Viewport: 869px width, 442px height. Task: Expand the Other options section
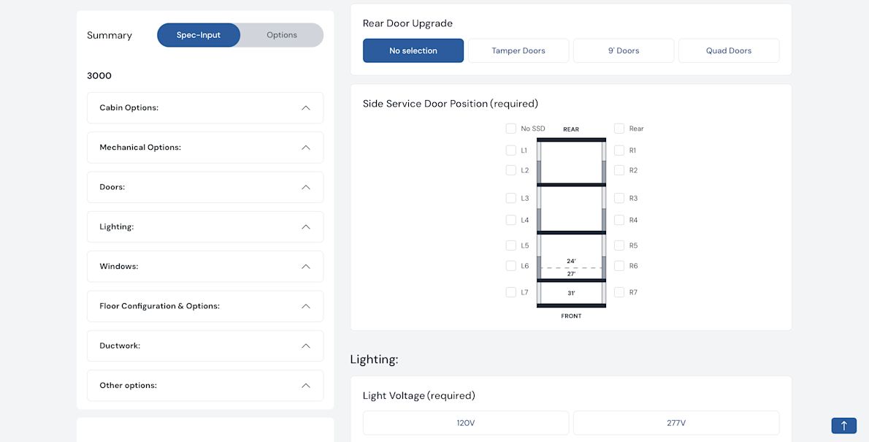click(x=306, y=386)
